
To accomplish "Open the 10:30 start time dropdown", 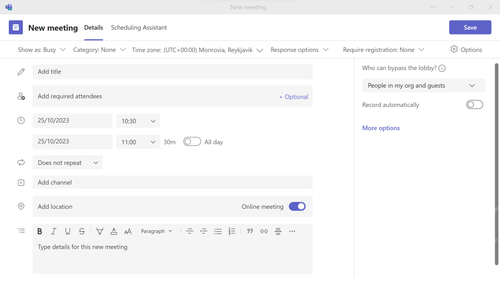I will coord(138,121).
